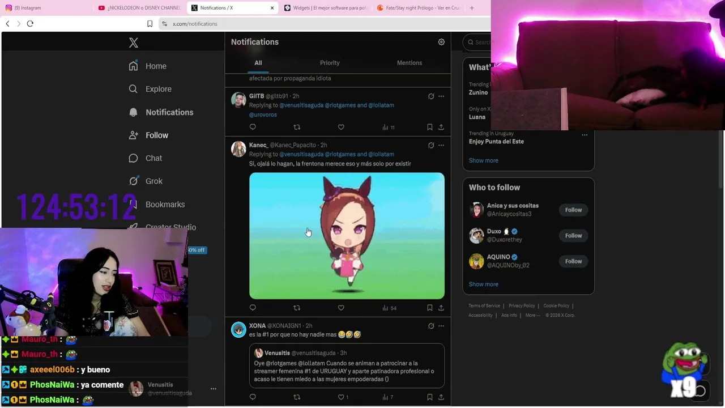Open more options on Kanec_'s post
This screenshot has height=408, width=725.
click(441, 145)
